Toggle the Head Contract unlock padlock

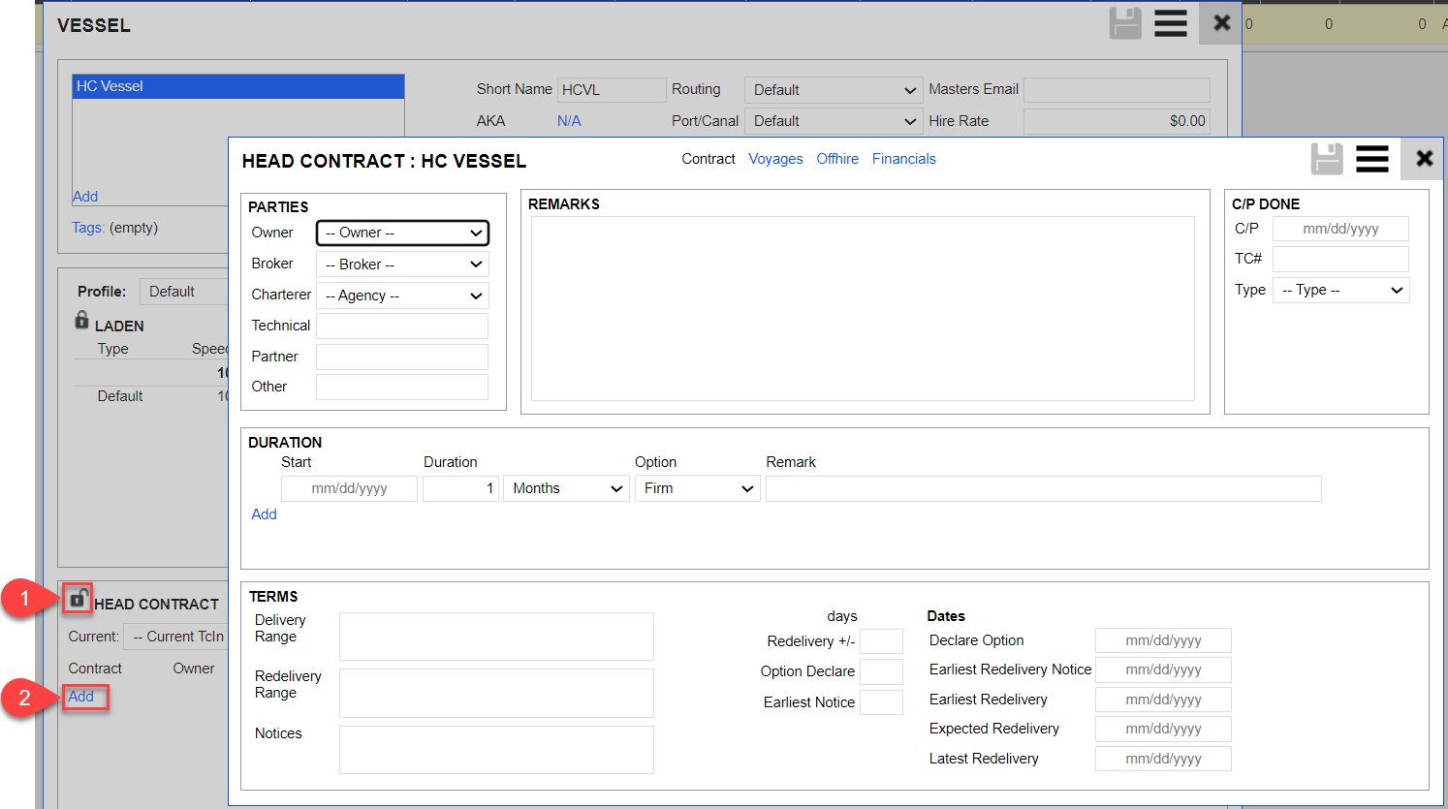coord(78,599)
